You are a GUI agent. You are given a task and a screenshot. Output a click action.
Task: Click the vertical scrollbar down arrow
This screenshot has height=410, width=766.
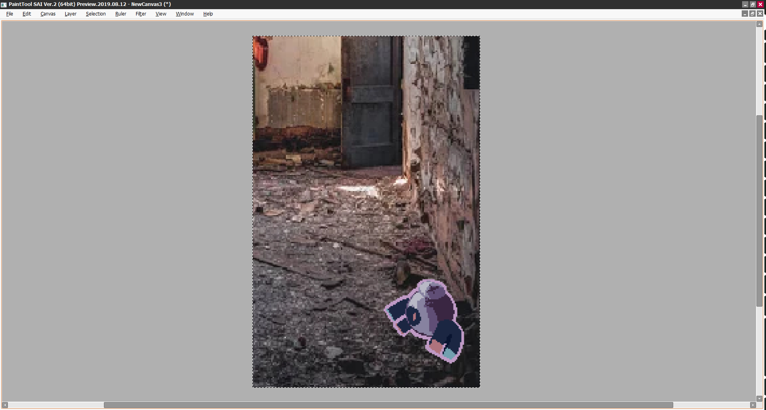click(x=759, y=398)
